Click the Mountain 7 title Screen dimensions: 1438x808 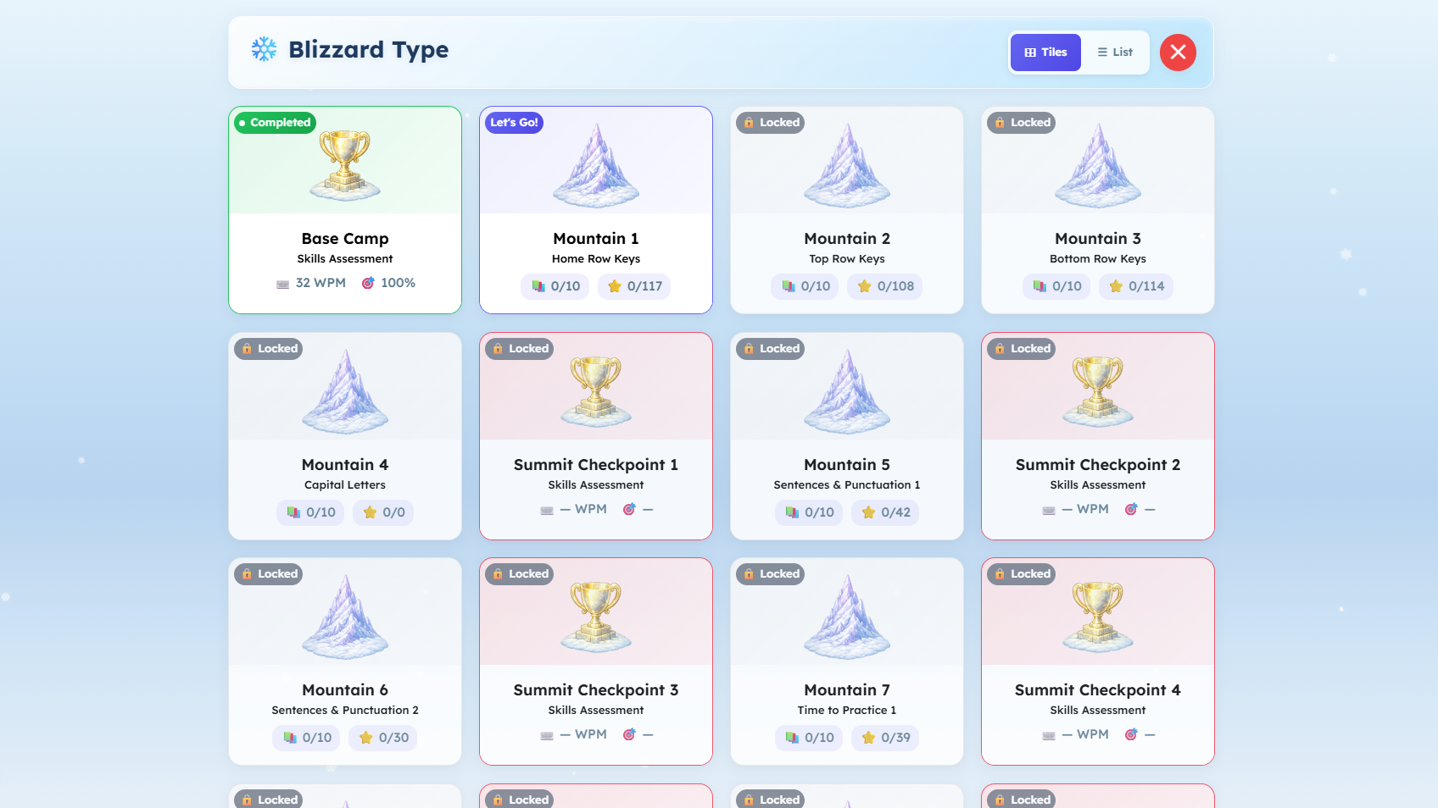847,690
